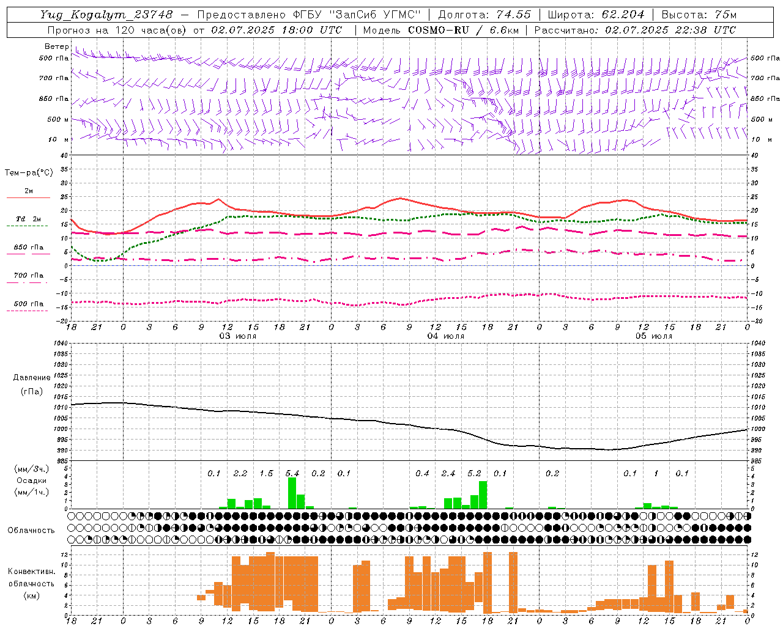Click the Модель COSMO-RU / 6.6км text
The height and width of the screenshot is (626, 783).
(x=440, y=30)
